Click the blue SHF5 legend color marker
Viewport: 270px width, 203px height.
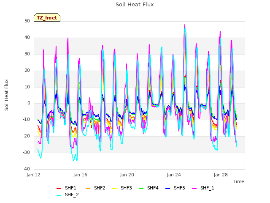tap(168, 189)
